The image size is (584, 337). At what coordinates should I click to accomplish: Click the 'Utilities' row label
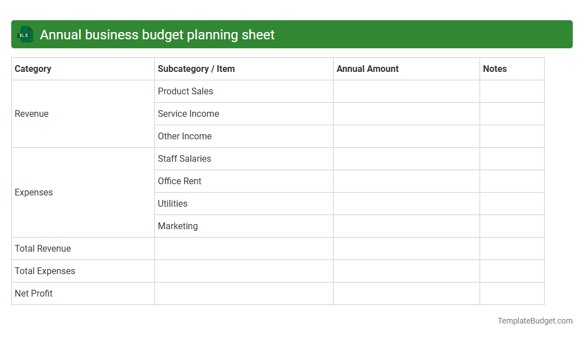click(172, 203)
